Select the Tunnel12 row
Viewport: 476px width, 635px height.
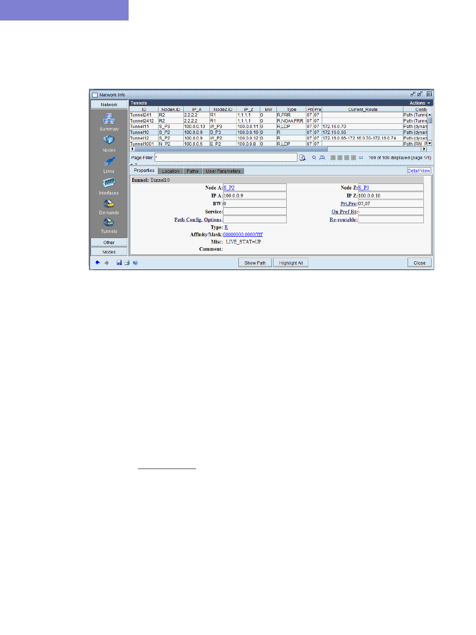point(278,138)
